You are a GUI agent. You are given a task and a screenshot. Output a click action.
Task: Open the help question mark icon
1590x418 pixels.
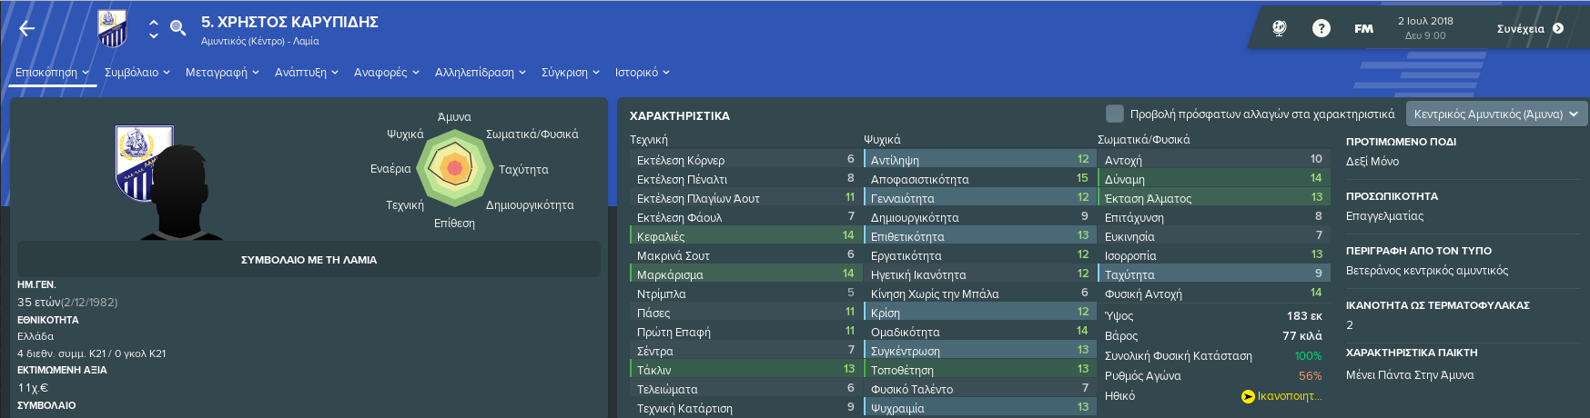point(1321,28)
